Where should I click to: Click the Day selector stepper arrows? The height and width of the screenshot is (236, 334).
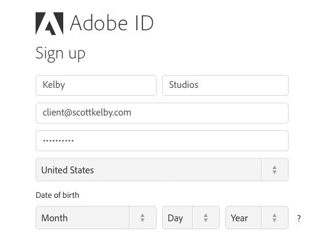(206, 218)
